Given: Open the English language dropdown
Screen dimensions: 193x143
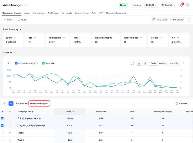Looking at the screenshot, I should click(x=169, y=5).
